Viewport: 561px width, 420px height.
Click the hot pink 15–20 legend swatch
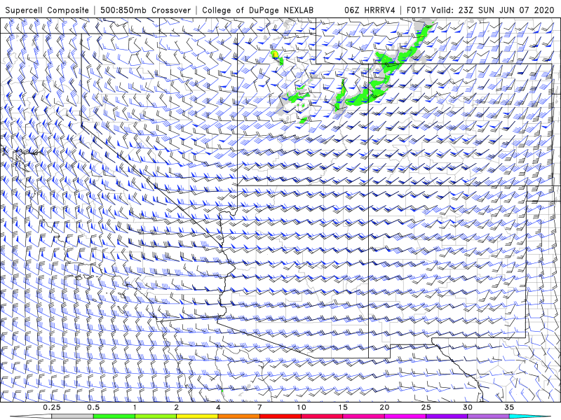tap(363, 416)
